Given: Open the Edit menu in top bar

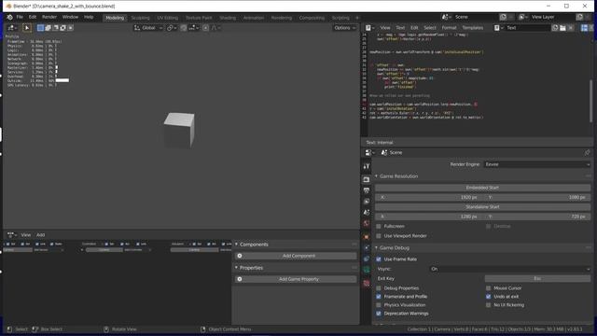Looking at the screenshot, I should click(x=33, y=17).
